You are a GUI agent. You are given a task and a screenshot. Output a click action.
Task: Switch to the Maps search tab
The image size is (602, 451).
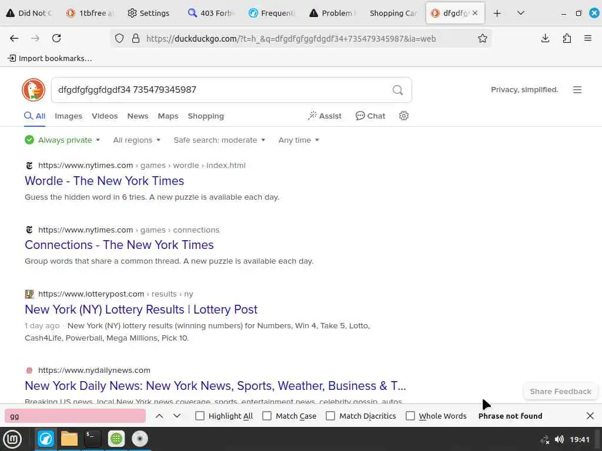coord(168,116)
